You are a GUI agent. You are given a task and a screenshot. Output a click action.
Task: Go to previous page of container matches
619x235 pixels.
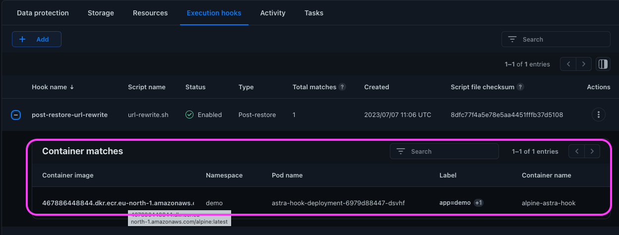(576, 151)
